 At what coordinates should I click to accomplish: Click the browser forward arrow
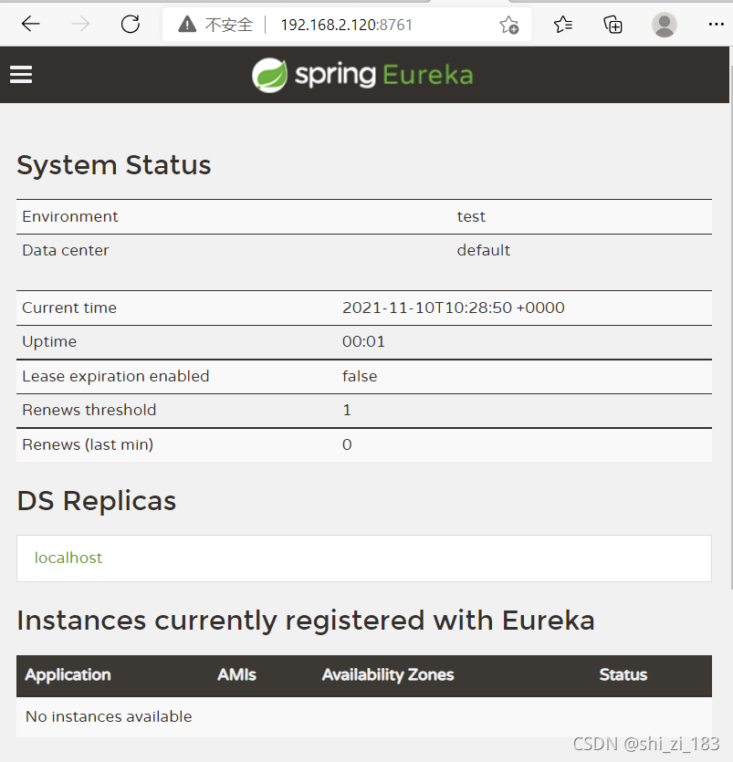coord(80,24)
